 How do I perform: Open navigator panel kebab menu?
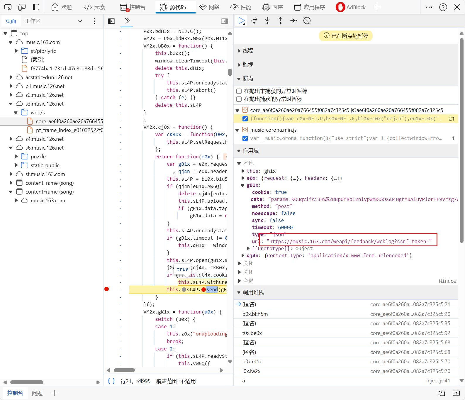point(94,21)
